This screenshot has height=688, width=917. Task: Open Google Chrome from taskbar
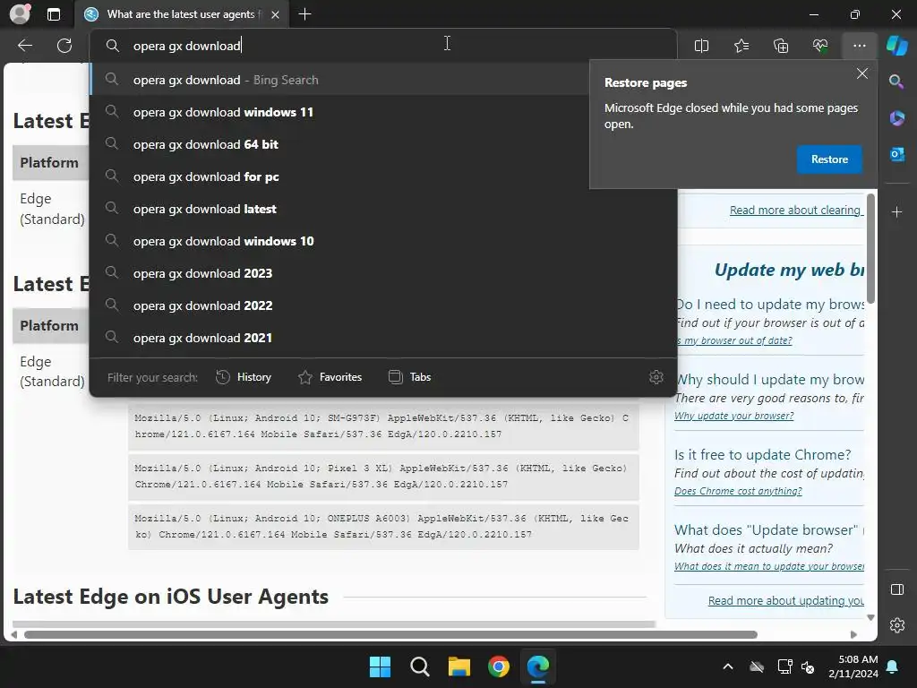click(x=498, y=666)
